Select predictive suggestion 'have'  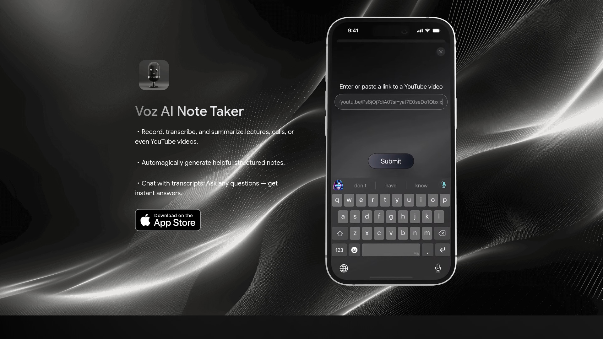coord(391,185)
